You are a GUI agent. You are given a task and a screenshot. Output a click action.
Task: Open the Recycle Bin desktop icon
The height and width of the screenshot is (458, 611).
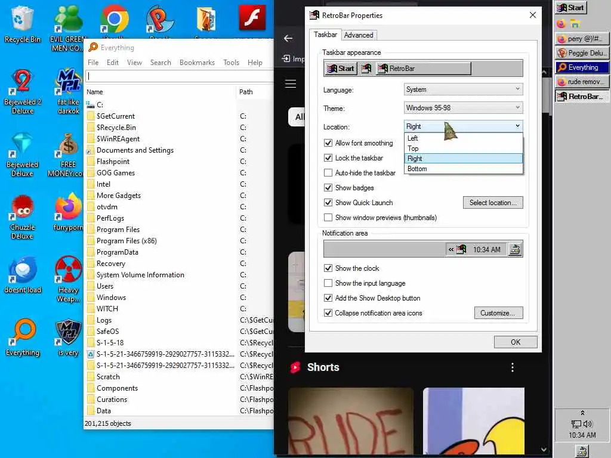(22, 24)
